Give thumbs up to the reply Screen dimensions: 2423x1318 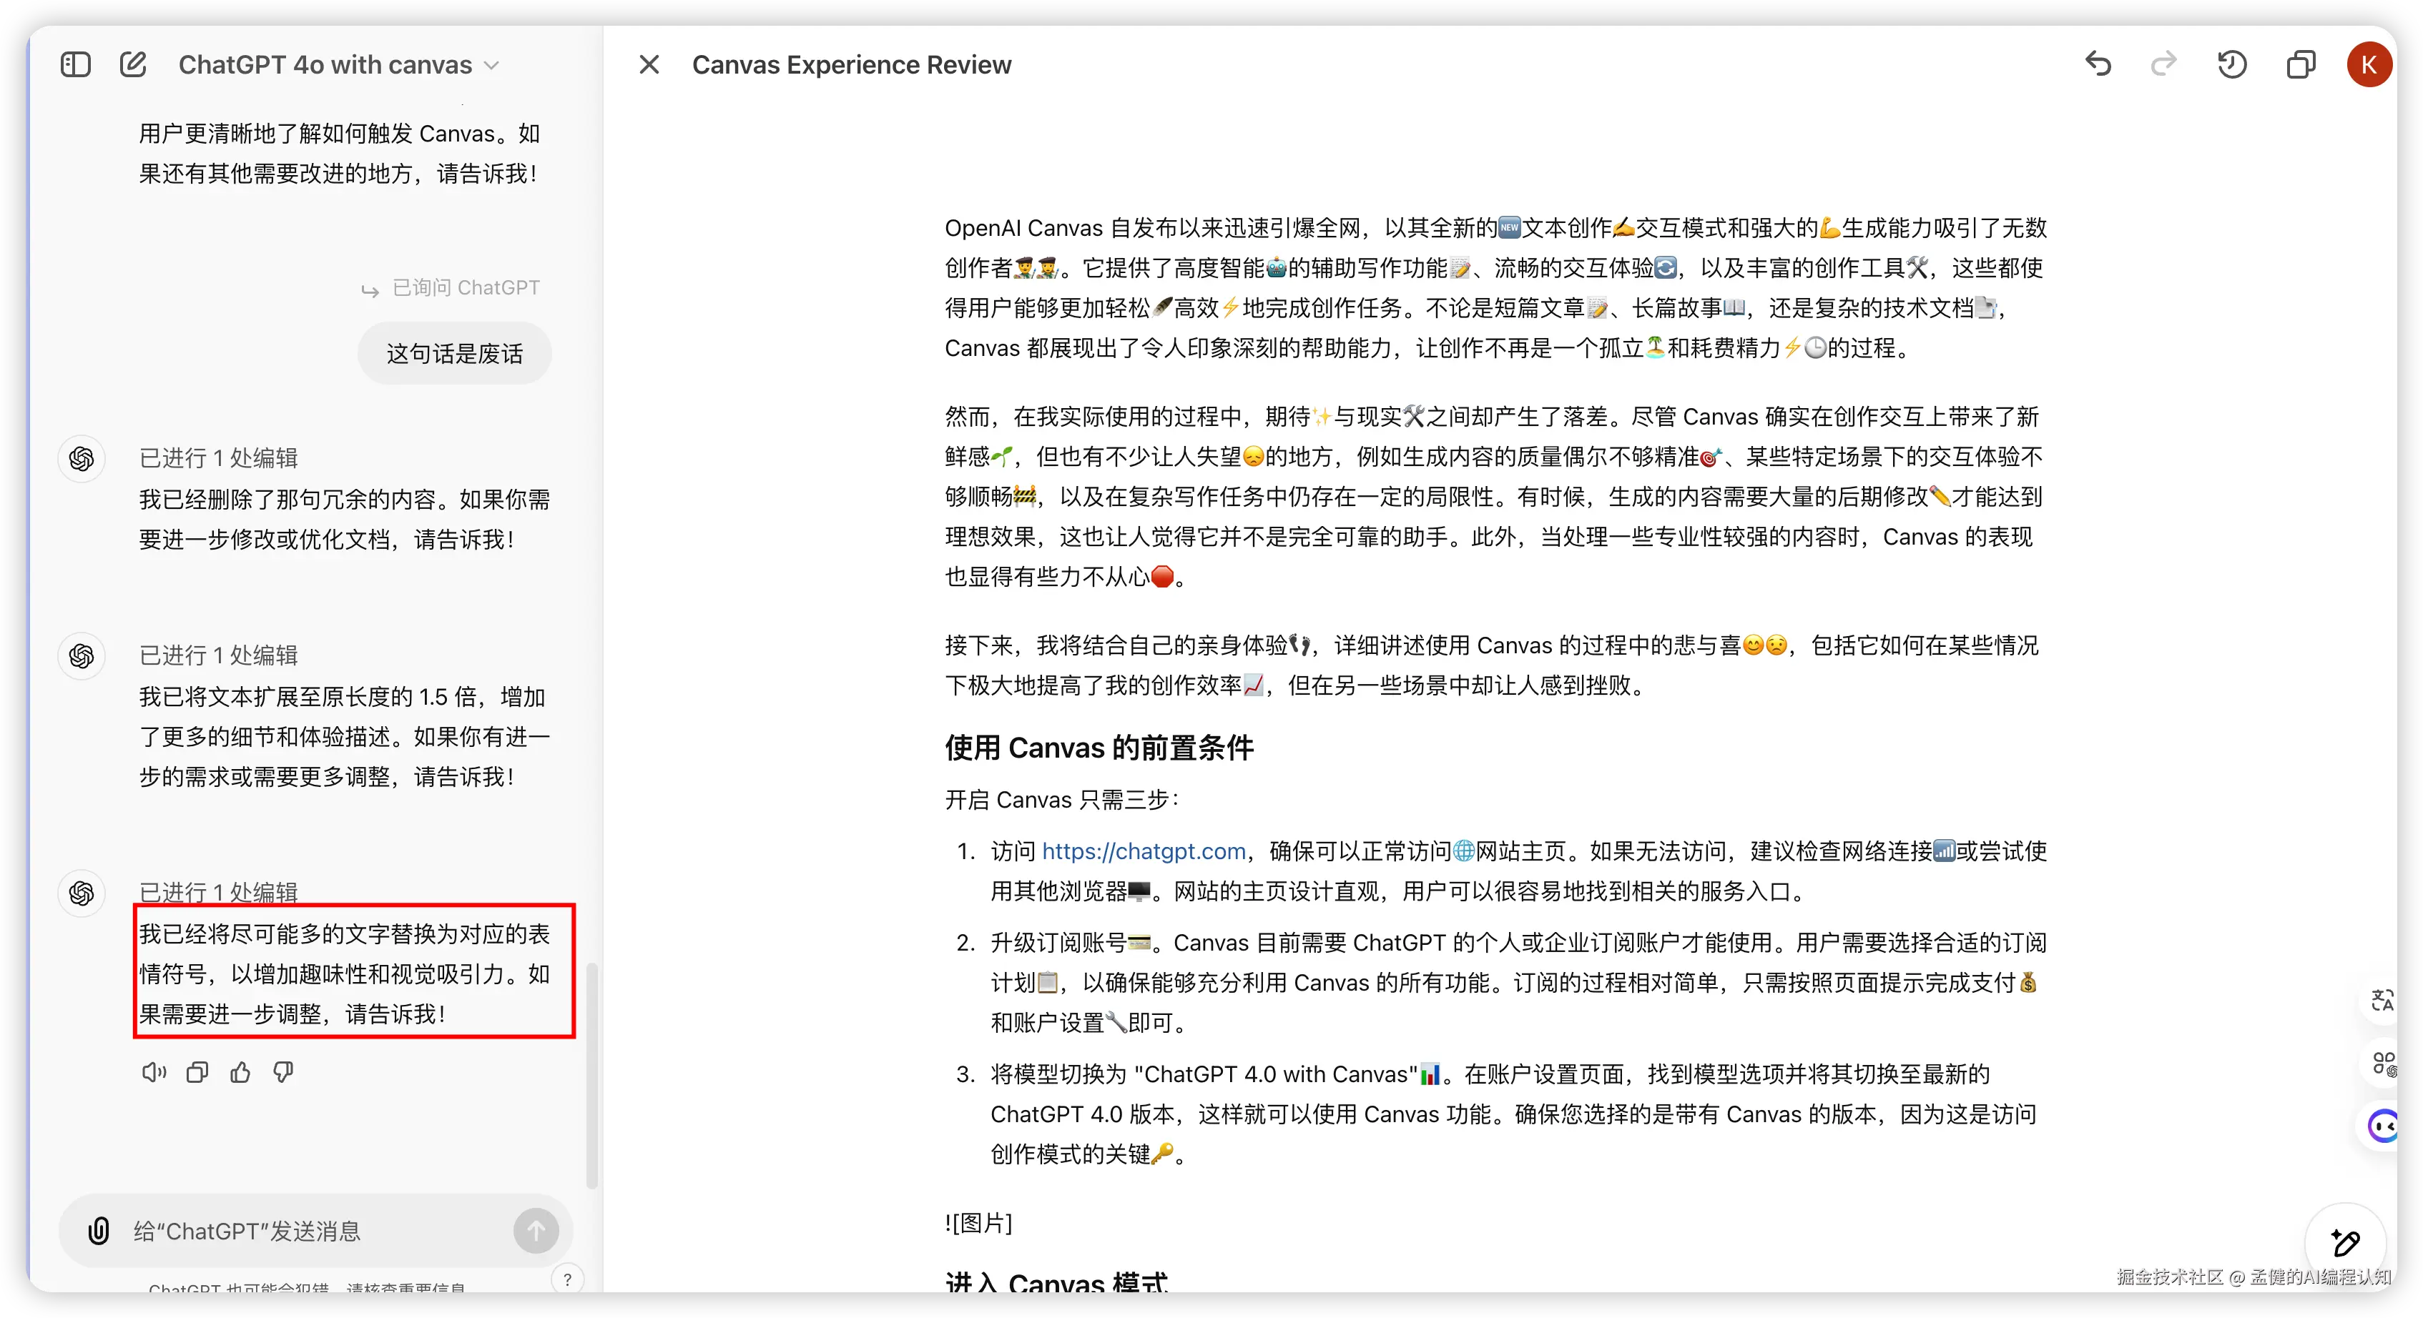[x=241, y=1071]
